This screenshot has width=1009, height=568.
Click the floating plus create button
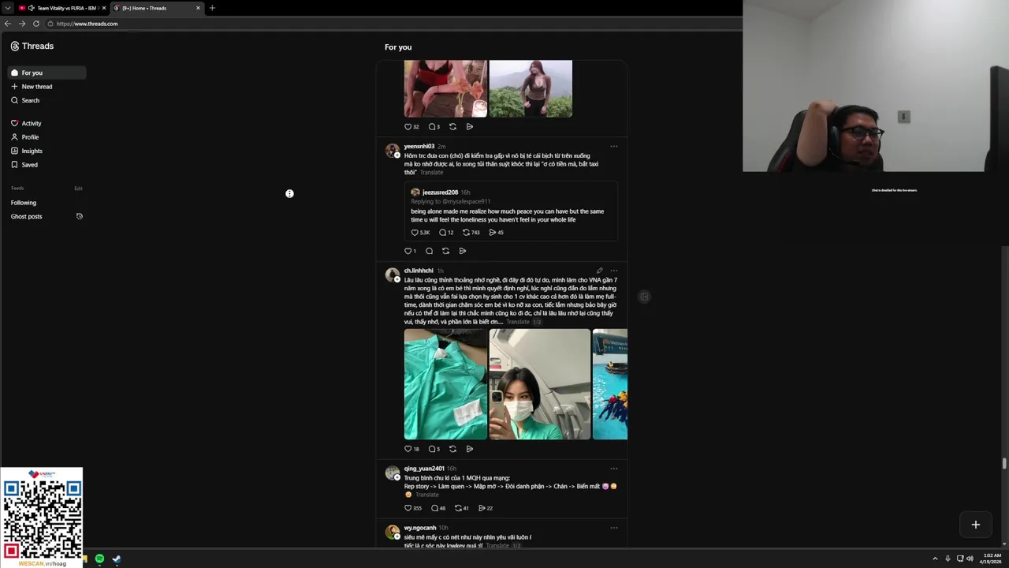click(x=975, y=525)
